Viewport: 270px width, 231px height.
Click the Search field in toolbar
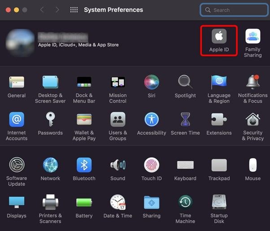pos(234,10)
